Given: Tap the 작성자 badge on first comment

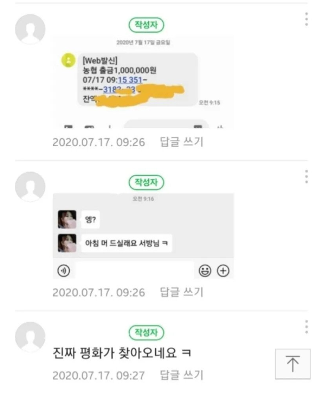Looking at the screenshot, I should [146, 25].
